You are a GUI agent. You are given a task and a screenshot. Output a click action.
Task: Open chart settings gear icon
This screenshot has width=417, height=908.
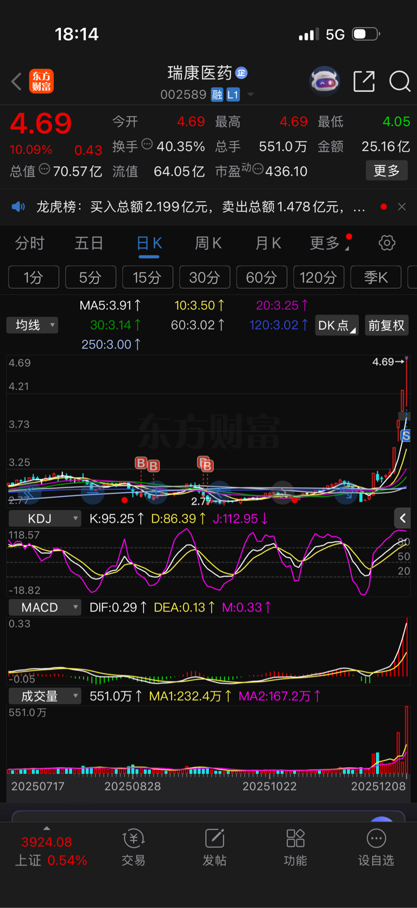387,242
